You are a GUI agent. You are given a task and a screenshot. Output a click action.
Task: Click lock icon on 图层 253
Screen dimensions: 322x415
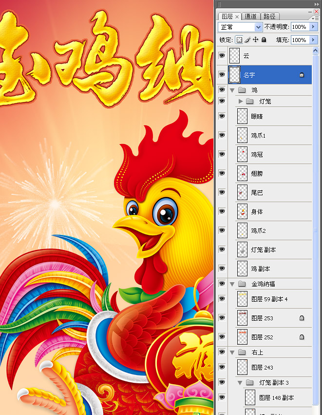(302, 318)
